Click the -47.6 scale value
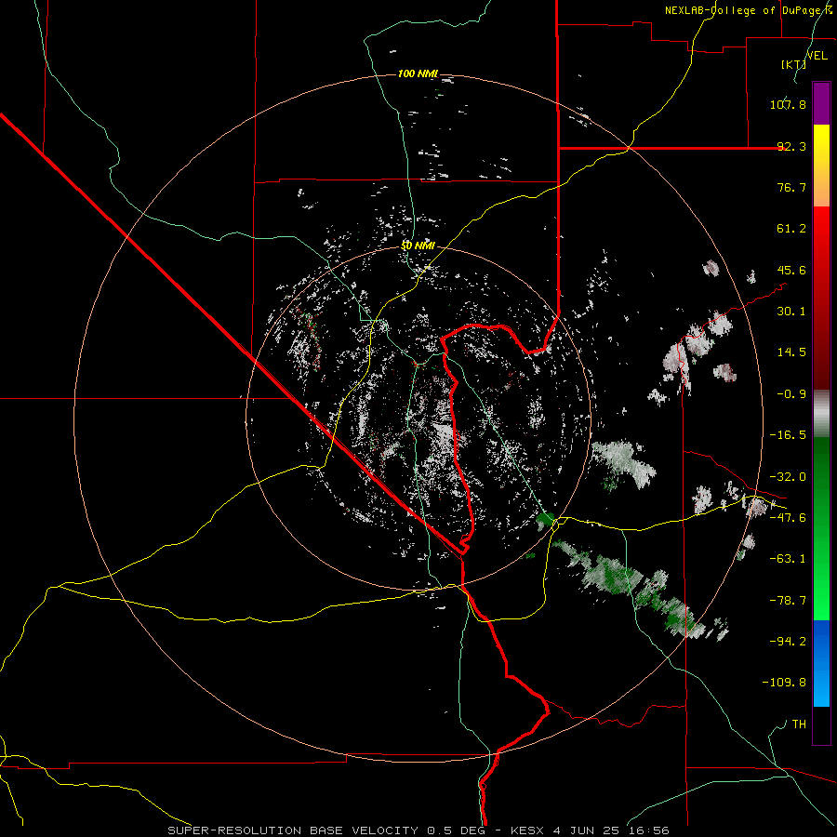 (788, 518)
